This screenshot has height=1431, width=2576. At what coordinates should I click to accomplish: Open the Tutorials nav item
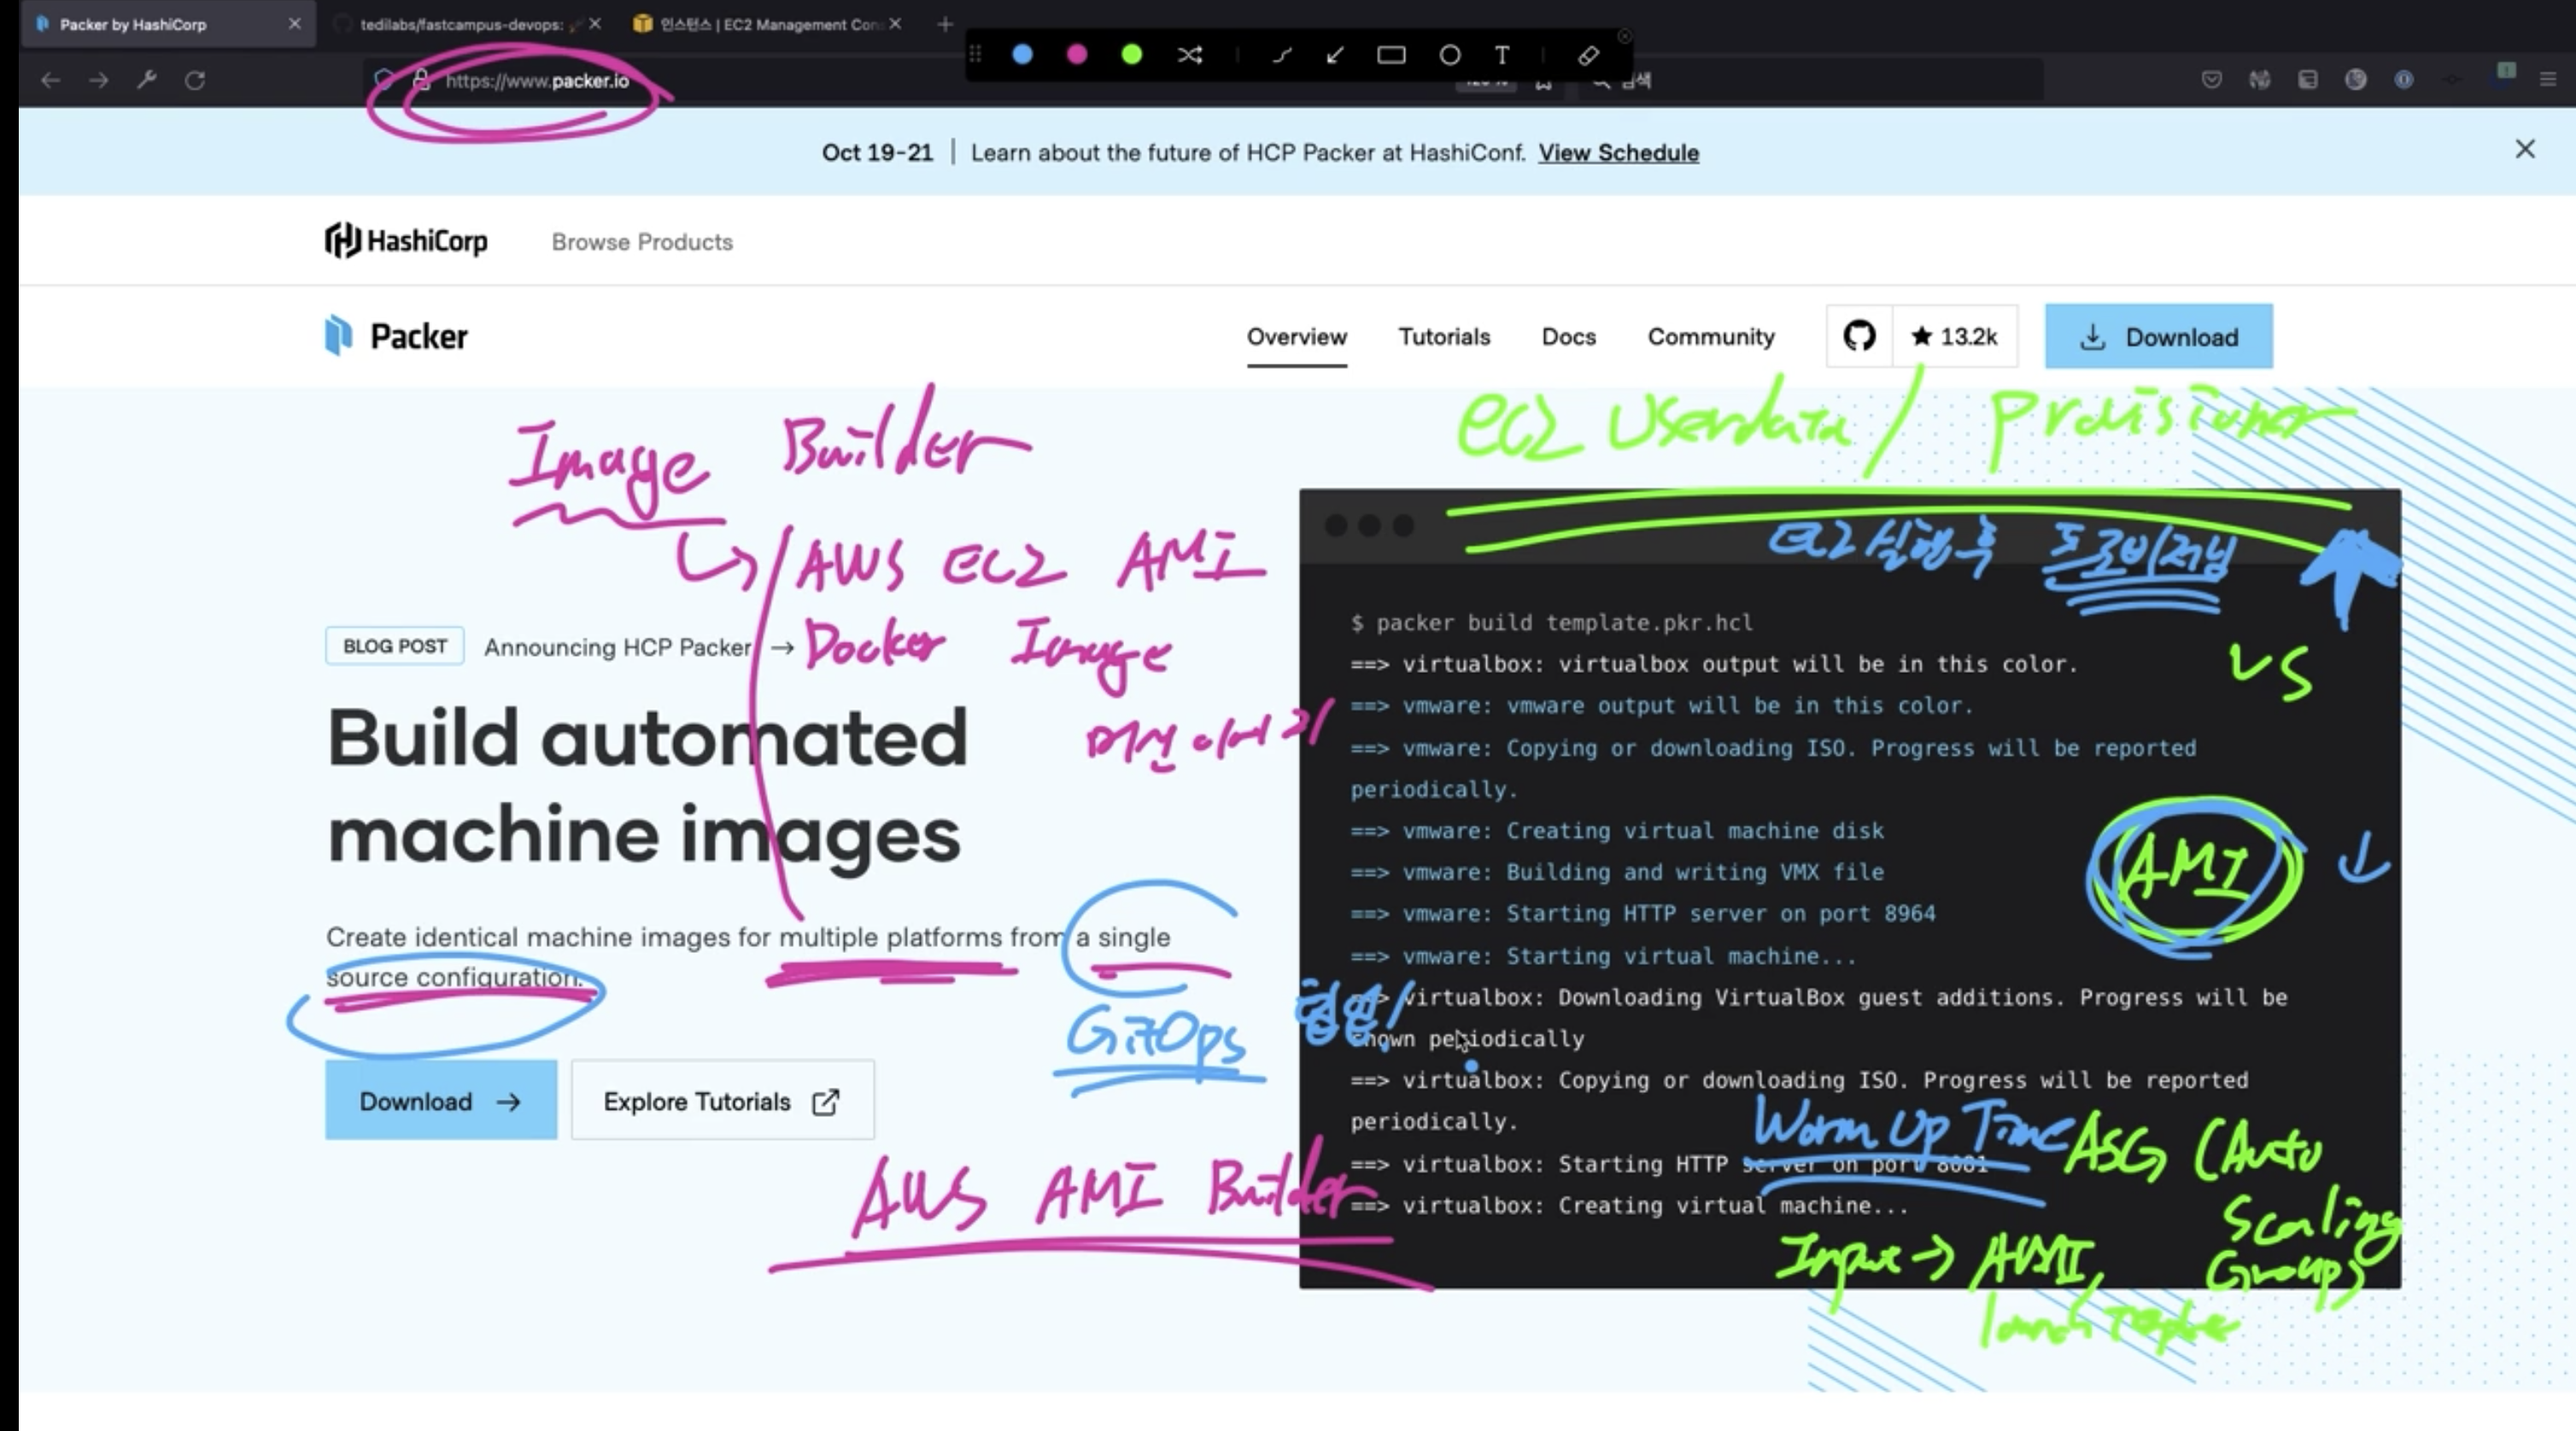1444,337
